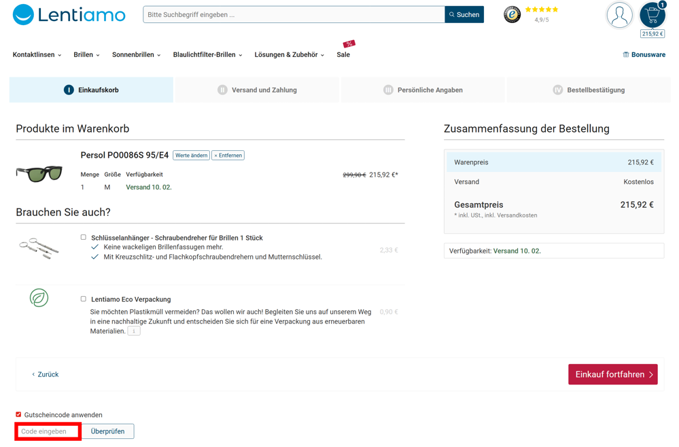Focus the search term input field
Screen dimensions: 679x447
pos(294,15)
